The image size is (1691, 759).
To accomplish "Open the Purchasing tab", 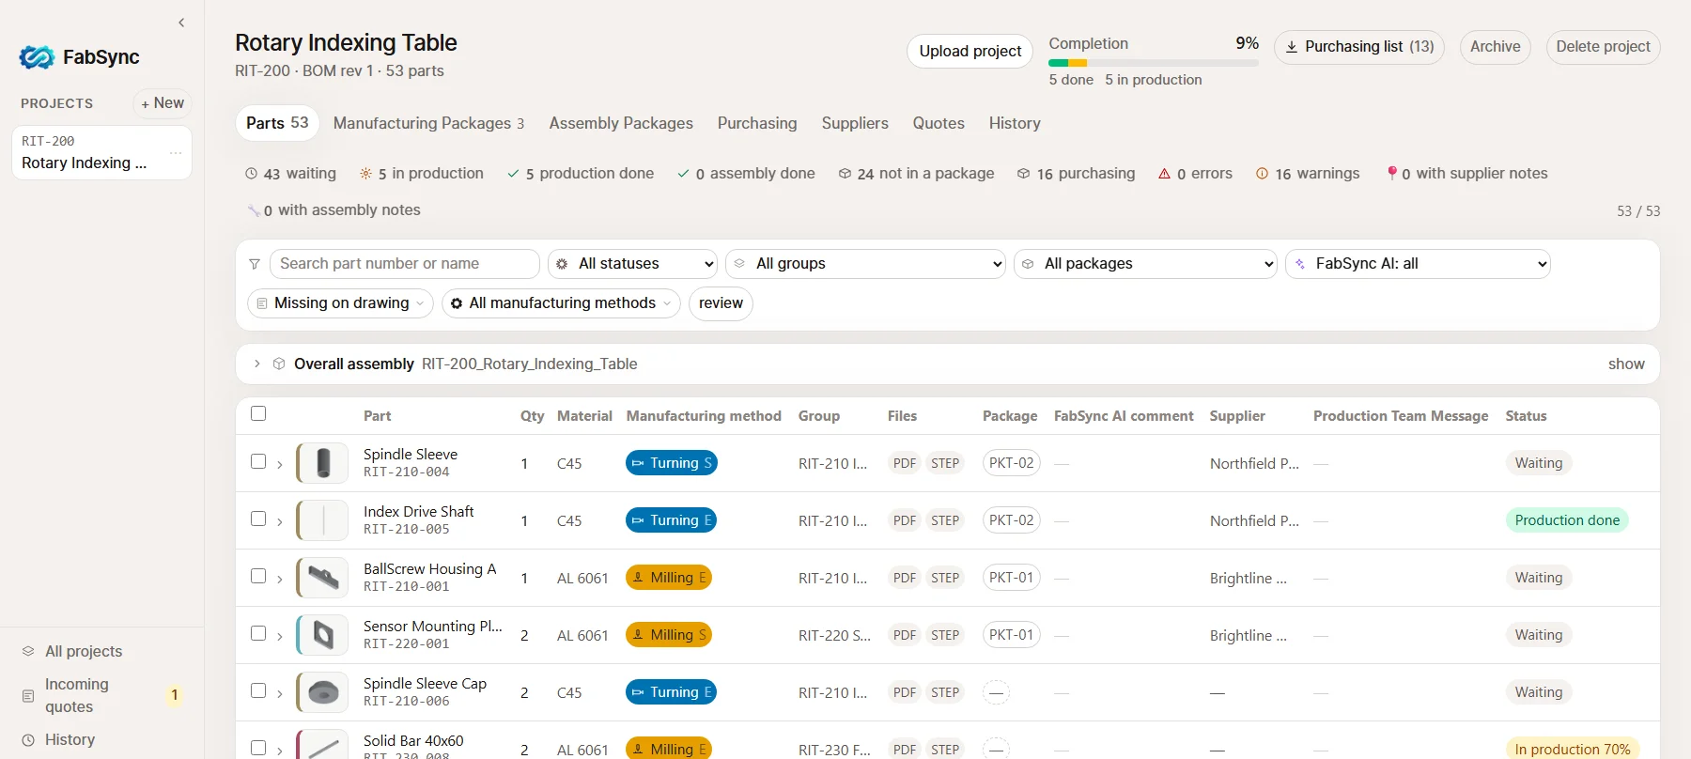I will [x=757, y=123].
